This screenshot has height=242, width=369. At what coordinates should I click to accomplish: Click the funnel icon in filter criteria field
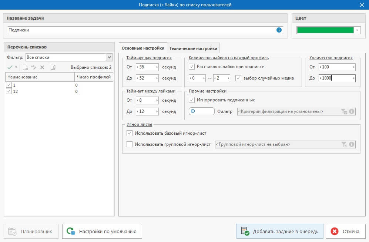[x=344, y=111]
